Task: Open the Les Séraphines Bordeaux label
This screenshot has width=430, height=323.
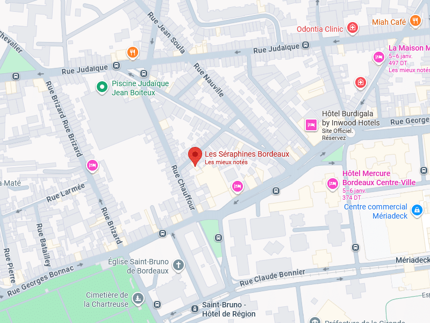Action: 247,154
